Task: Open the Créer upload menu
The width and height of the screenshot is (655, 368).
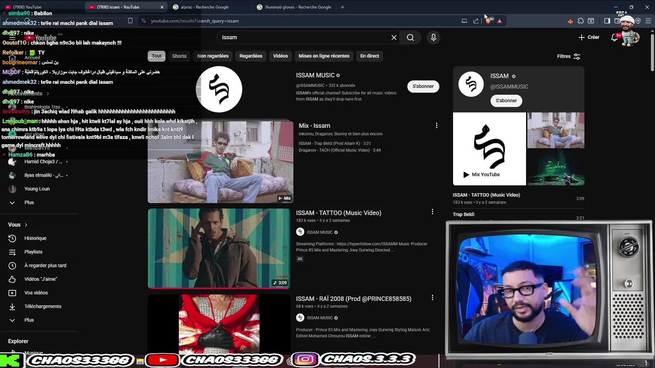Action: (x=589, y=37)
